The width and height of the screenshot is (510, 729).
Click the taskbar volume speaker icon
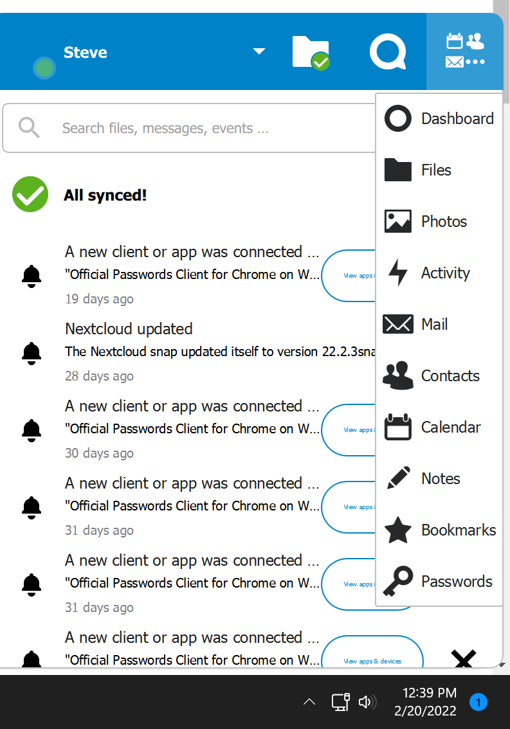pos(367,702)
